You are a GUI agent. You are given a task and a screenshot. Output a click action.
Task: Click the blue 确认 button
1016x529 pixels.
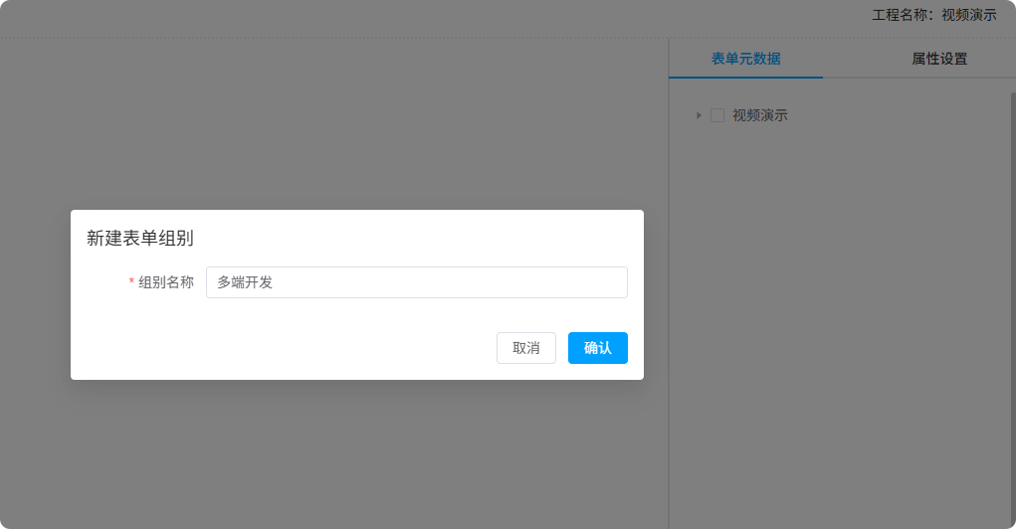[x=597, y=348]
